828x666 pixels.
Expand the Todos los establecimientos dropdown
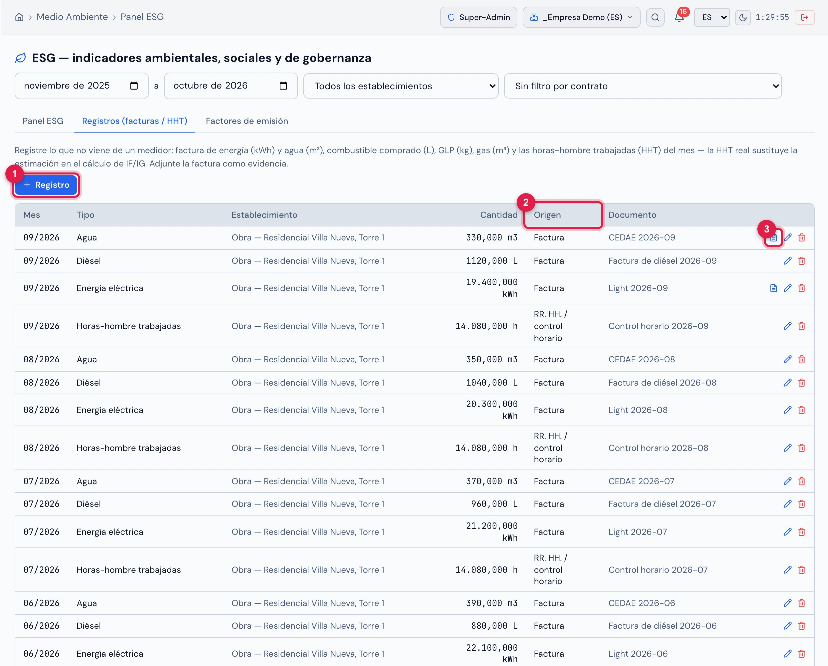pyautogui.click(x=401, y=86)
